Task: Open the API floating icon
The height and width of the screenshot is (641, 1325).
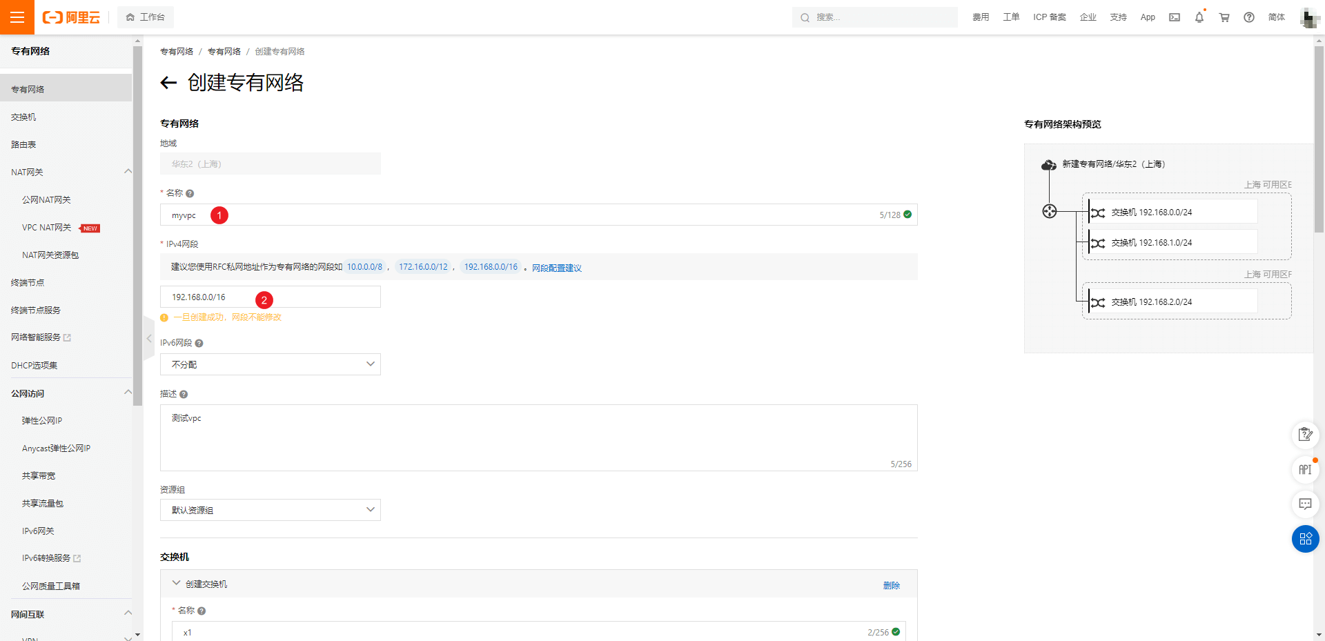Action: point(1305,470)
